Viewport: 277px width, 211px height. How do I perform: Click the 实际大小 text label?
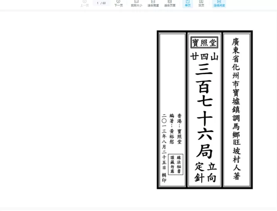(x=136, y=6)
